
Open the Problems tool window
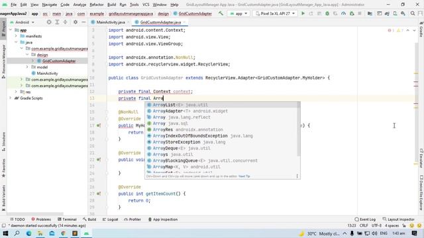click(x=41, y=219)
